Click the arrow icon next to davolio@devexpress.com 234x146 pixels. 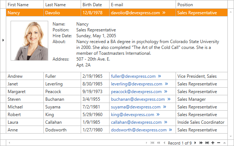pyautogui.click(x=164, y=12)
